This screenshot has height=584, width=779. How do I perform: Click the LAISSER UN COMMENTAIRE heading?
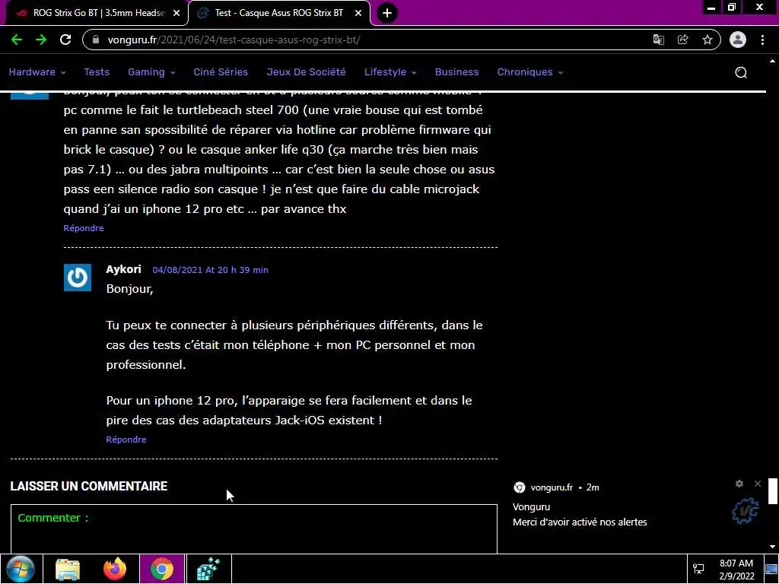point(89,486)
